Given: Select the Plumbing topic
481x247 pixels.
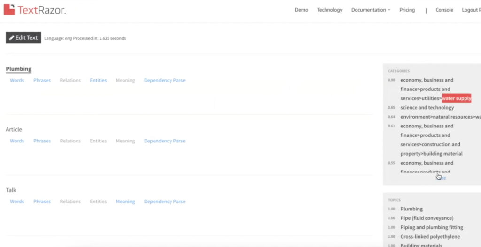Looking at the screenshot, I should click(411, 209).
